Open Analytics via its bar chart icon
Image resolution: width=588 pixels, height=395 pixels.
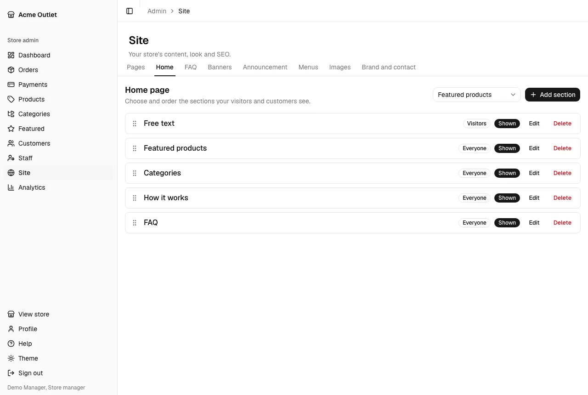tap(11, 187)
